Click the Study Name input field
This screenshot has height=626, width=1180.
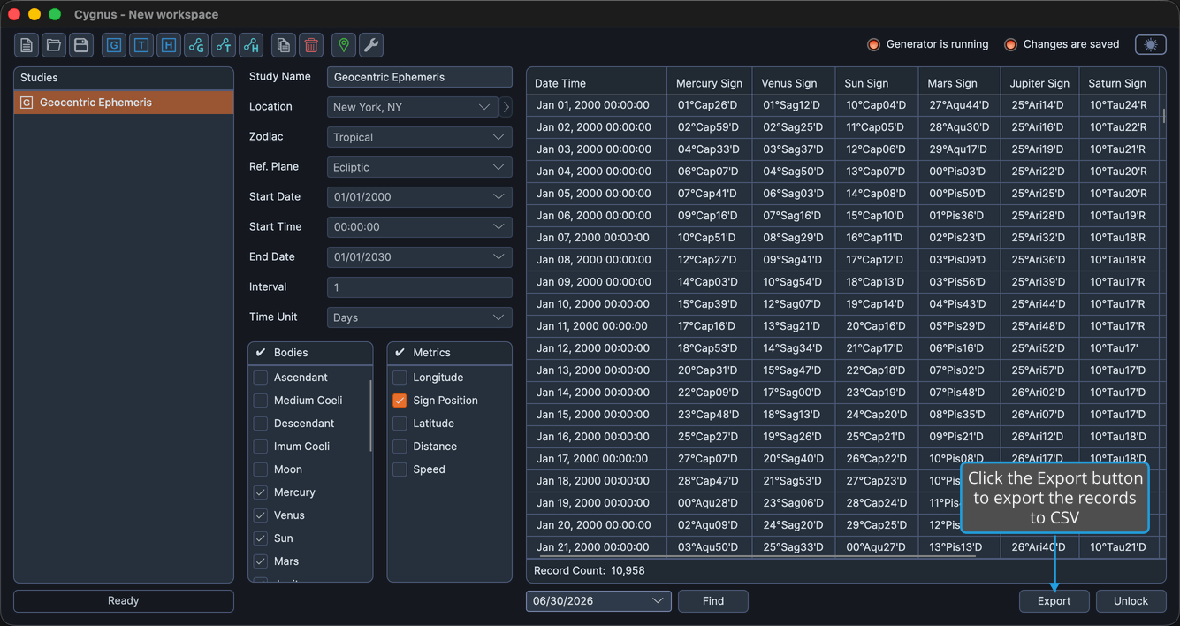tap(420, 77)
